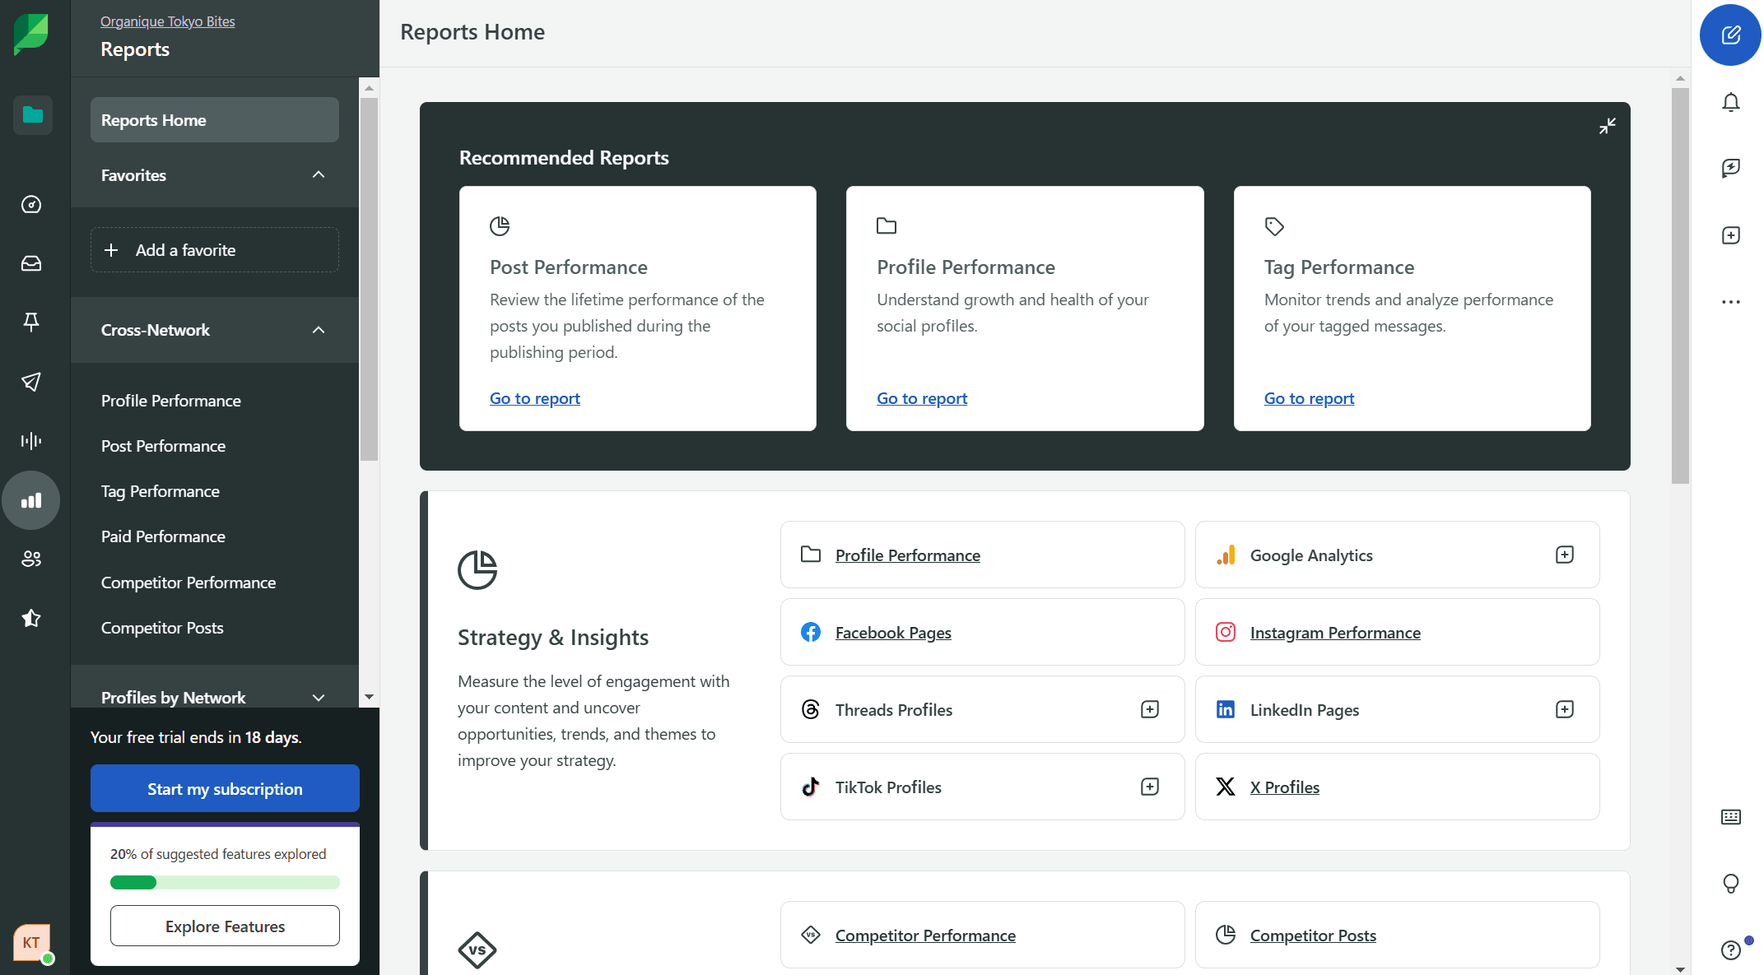Click Go to report under Tag Performance
Image resolution: width=1764 pixels, height=975 pixels.
[x=1308, y=398]
